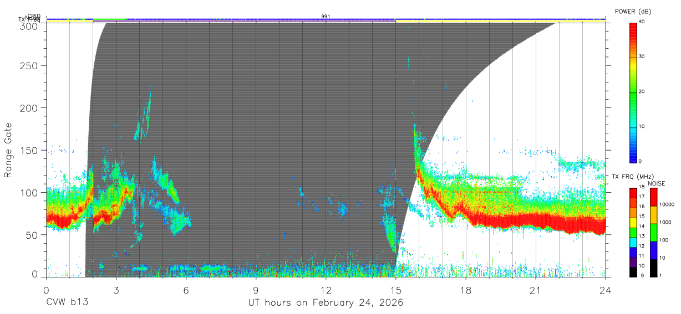Click the 50 range gate tick label
Viewport: 681px width, 314px height.
coord(33,235)
